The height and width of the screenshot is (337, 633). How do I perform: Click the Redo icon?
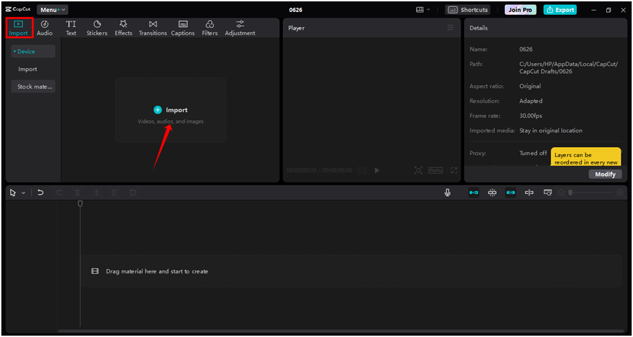(x=59, y=193)
